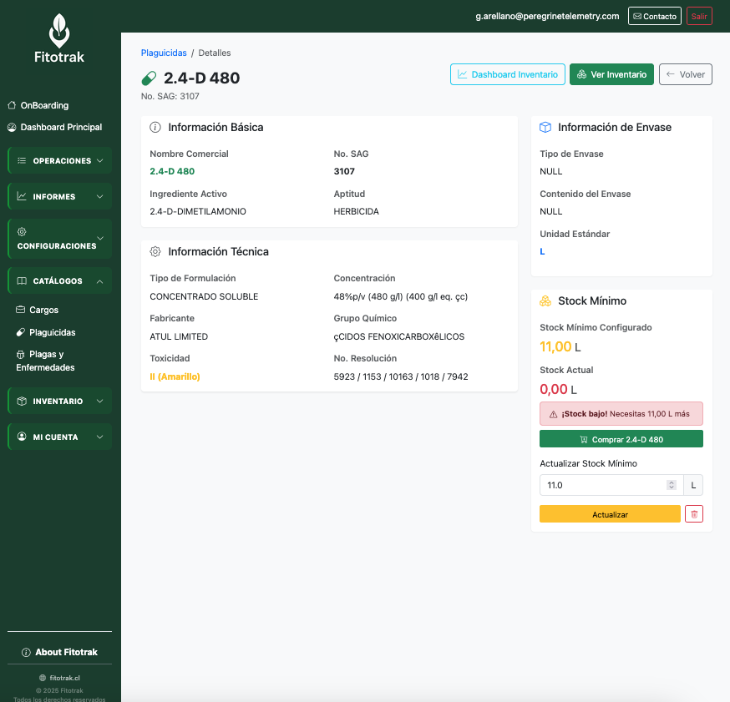This screenshot has height=702, width=730.
Task: Collapse the Catálogos sidebar section
Action: (x=60, y=281)
